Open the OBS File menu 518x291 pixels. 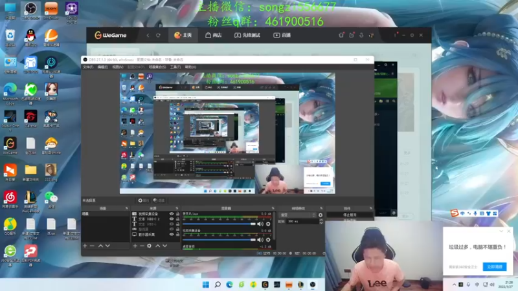coord(88,67)
